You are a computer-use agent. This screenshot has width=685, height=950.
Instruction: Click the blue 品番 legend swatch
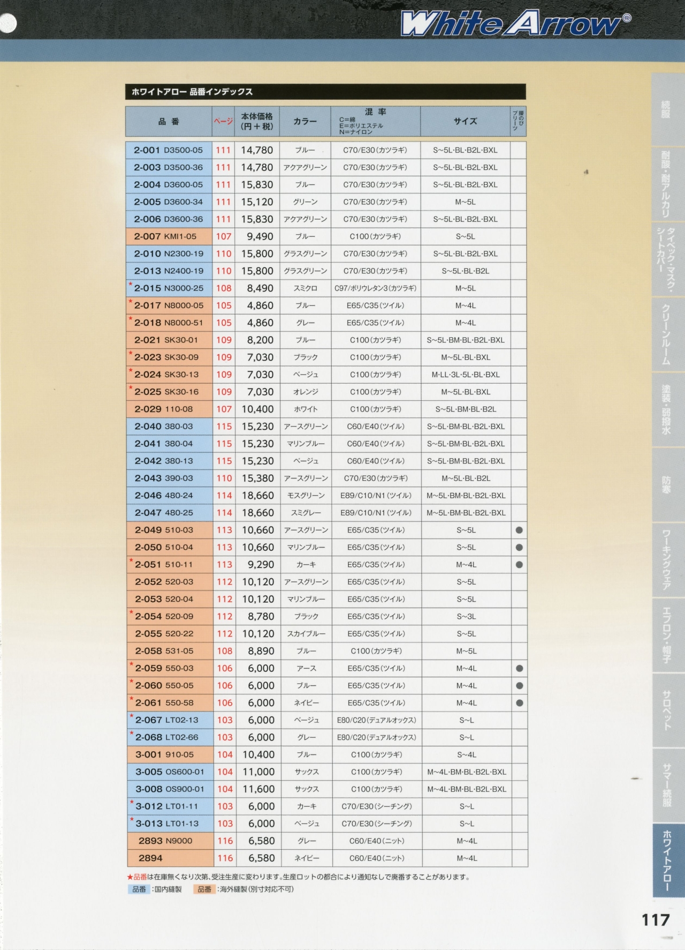point(139,889)
